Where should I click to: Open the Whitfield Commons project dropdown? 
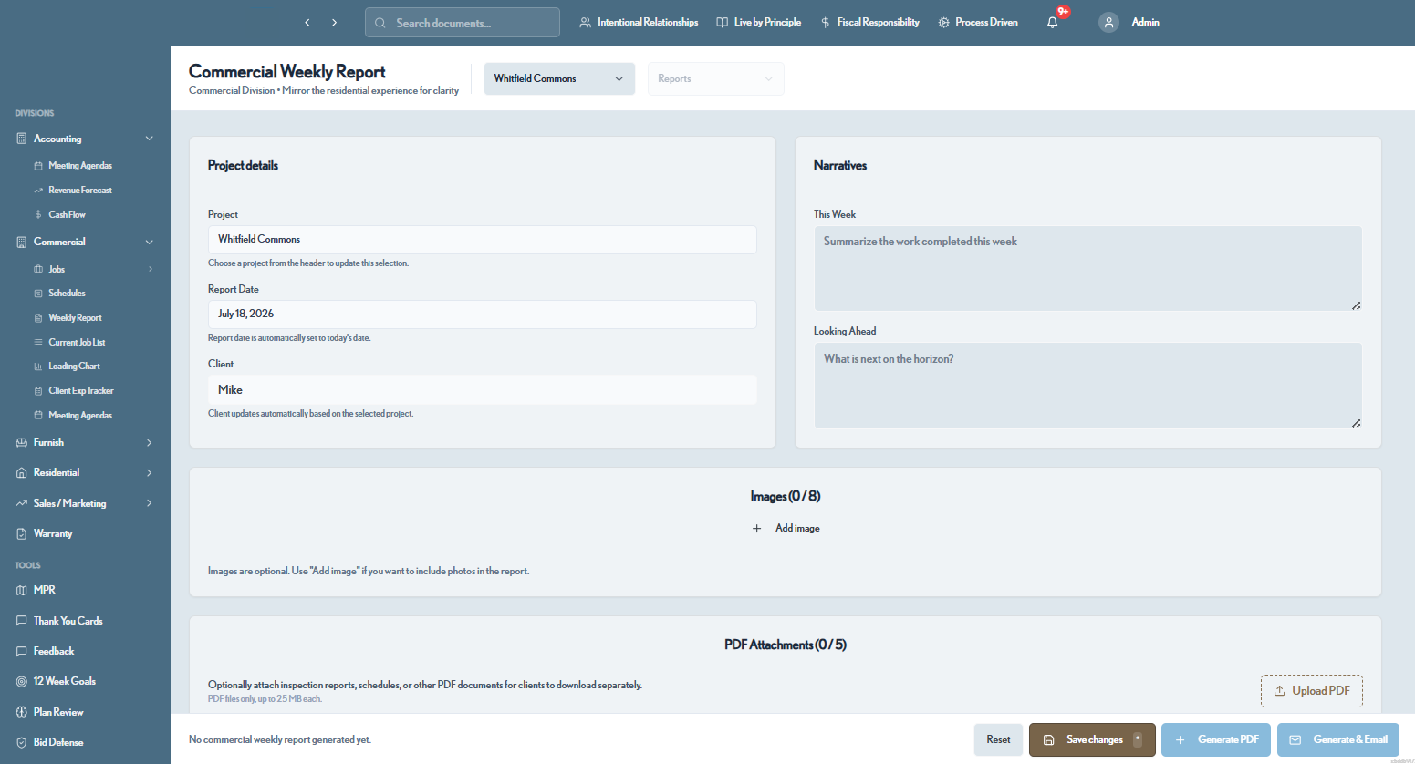point(559,78)
